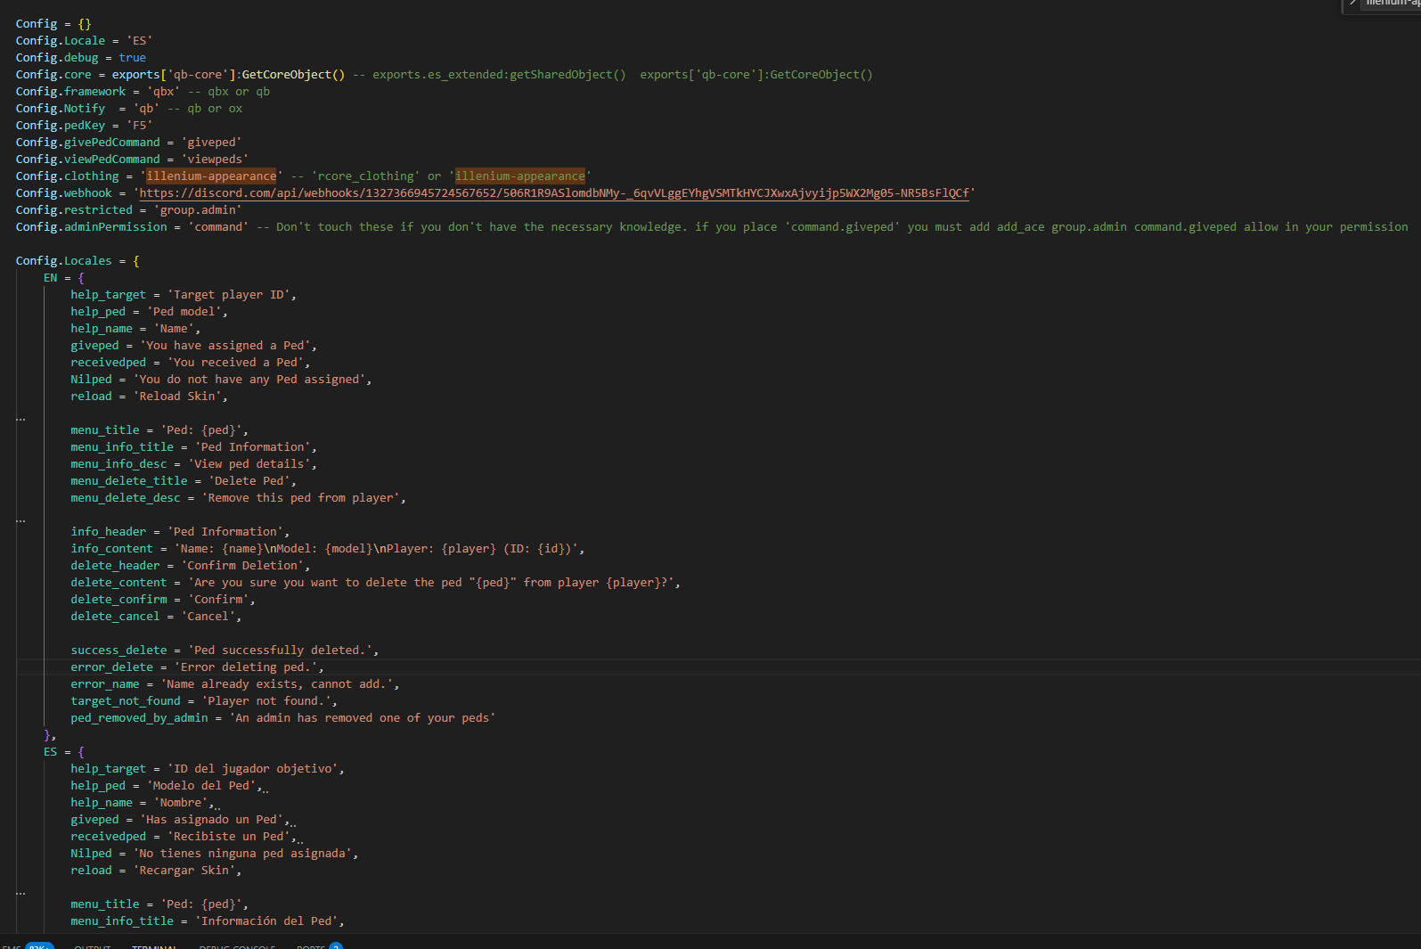This screenshot has width=1421, height=949.
Task: Click the 'Config.Locales = {' line
Action: [78, 261]
